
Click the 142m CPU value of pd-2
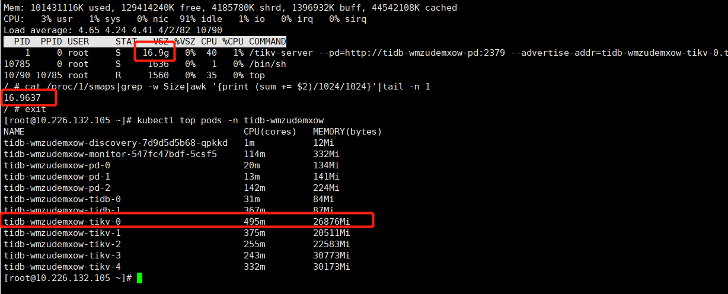coord(254,188)
